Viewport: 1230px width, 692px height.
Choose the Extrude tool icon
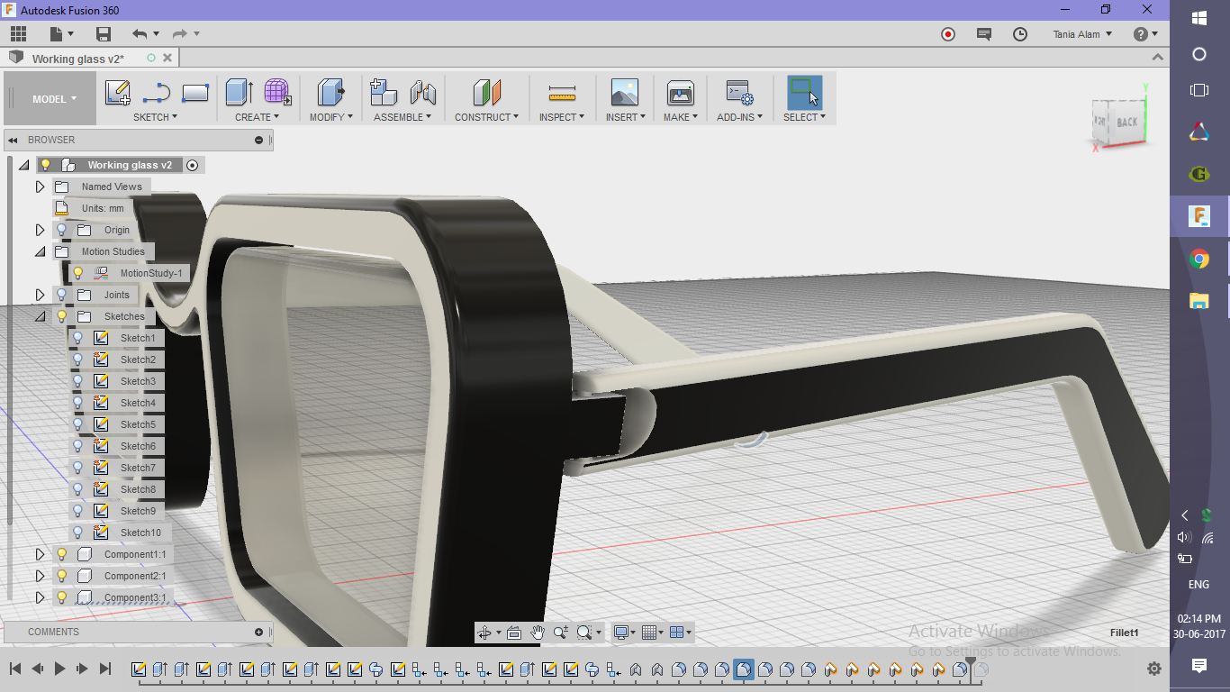[239, 93]
